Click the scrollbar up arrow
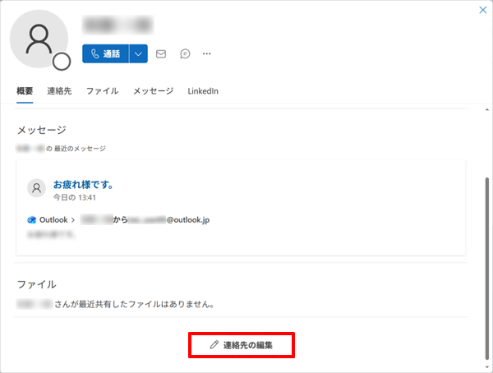The height and width of the screenshot is (373, 493). pyautogui.click(x=487, y=110)
